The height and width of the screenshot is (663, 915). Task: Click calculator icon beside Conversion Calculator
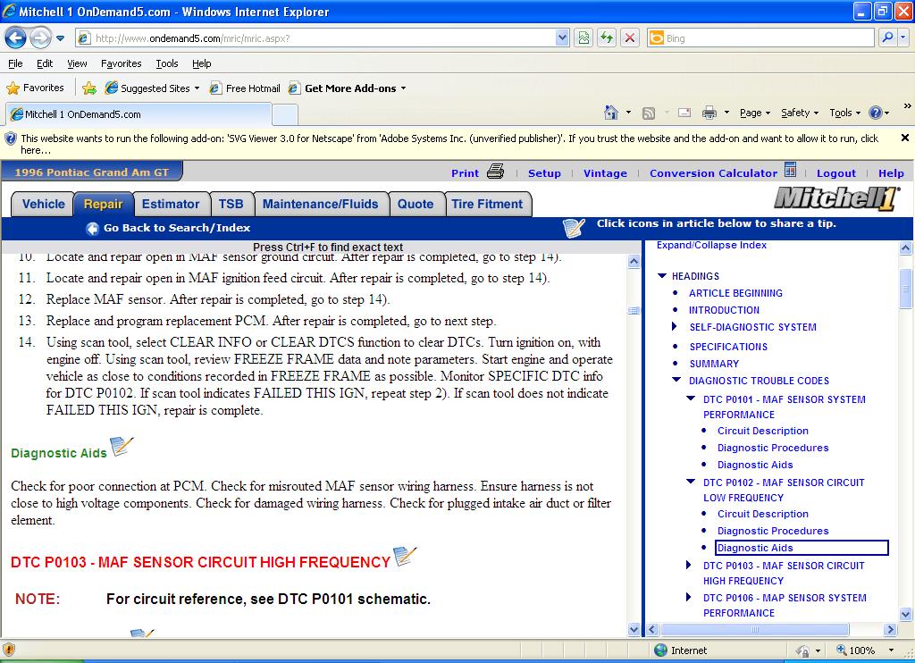click(x=790, y=169)
